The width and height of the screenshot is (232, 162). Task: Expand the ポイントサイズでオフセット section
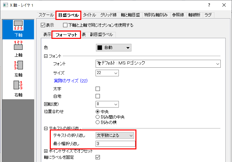pyautogui.click(x=46, y=151)
